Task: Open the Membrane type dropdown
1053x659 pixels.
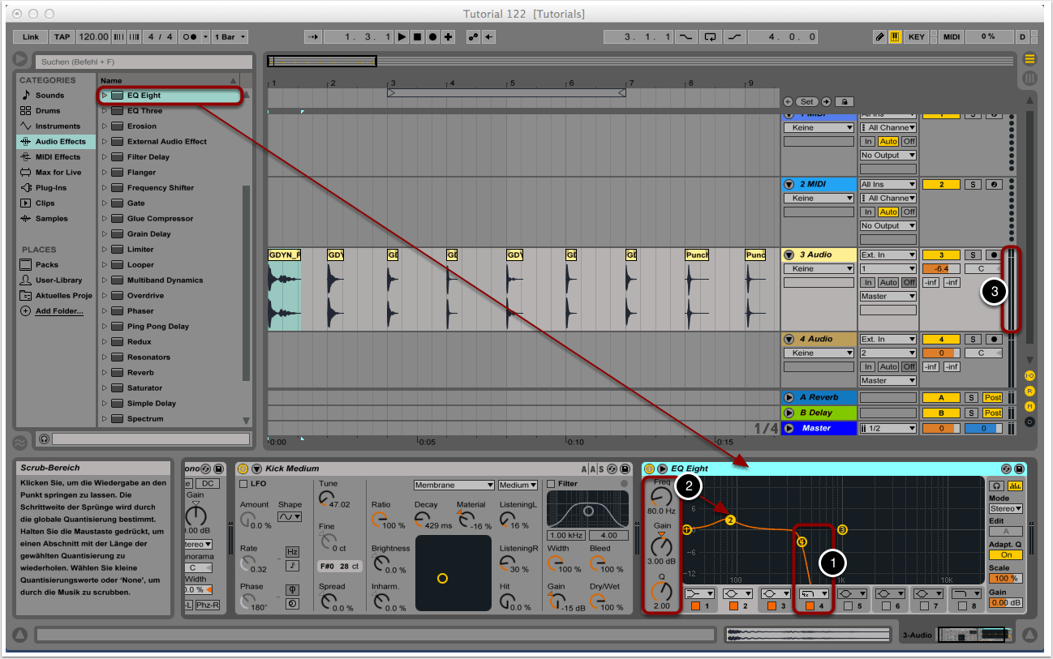Action: [453, 485]
